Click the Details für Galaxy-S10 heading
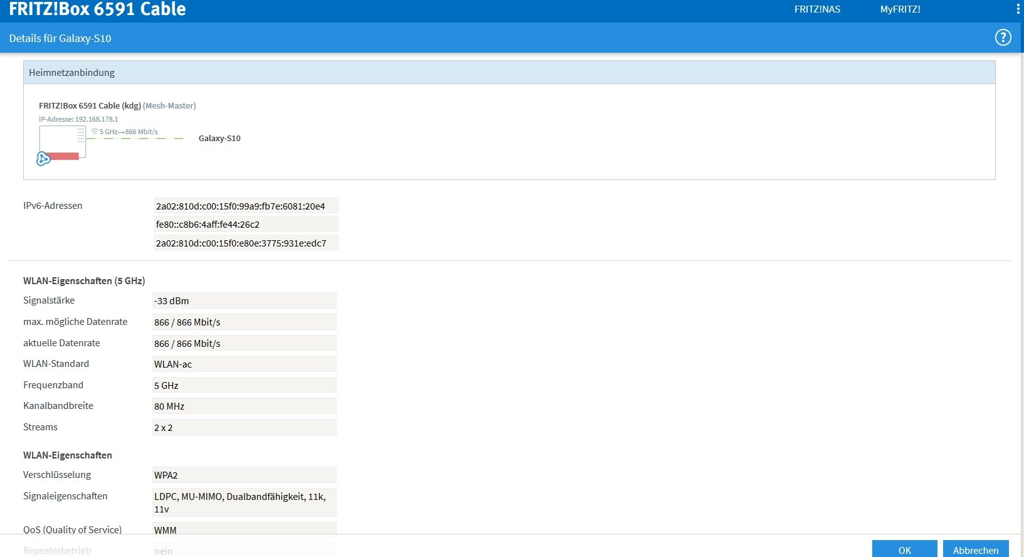Image resolution: width=1024 pixels, height=557 pixels. (60, 38)
